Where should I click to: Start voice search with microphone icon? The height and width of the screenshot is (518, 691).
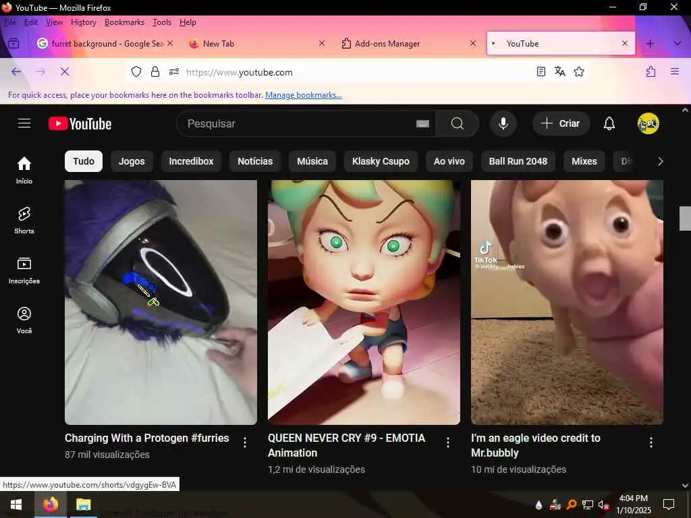point(503,123)
